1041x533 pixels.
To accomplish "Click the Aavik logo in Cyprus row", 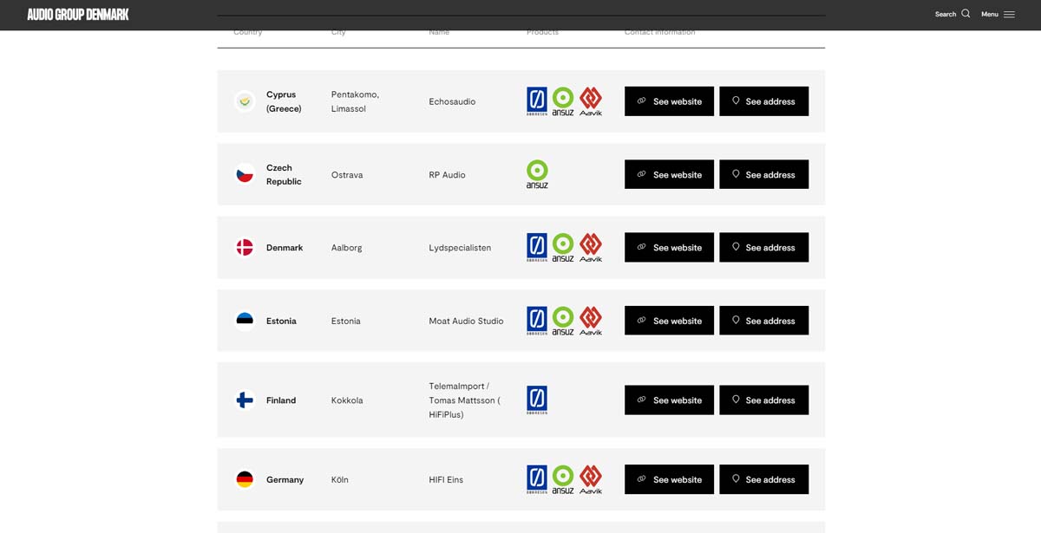I will (591, 101).
